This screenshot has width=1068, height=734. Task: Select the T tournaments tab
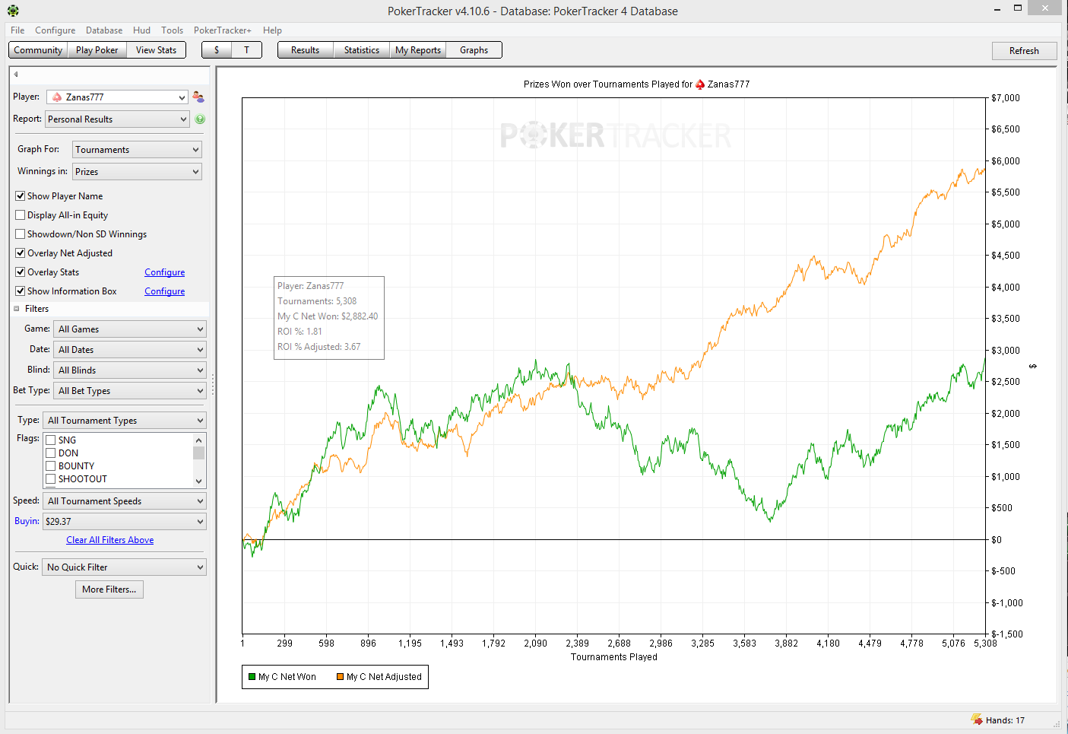click(246, 50)
